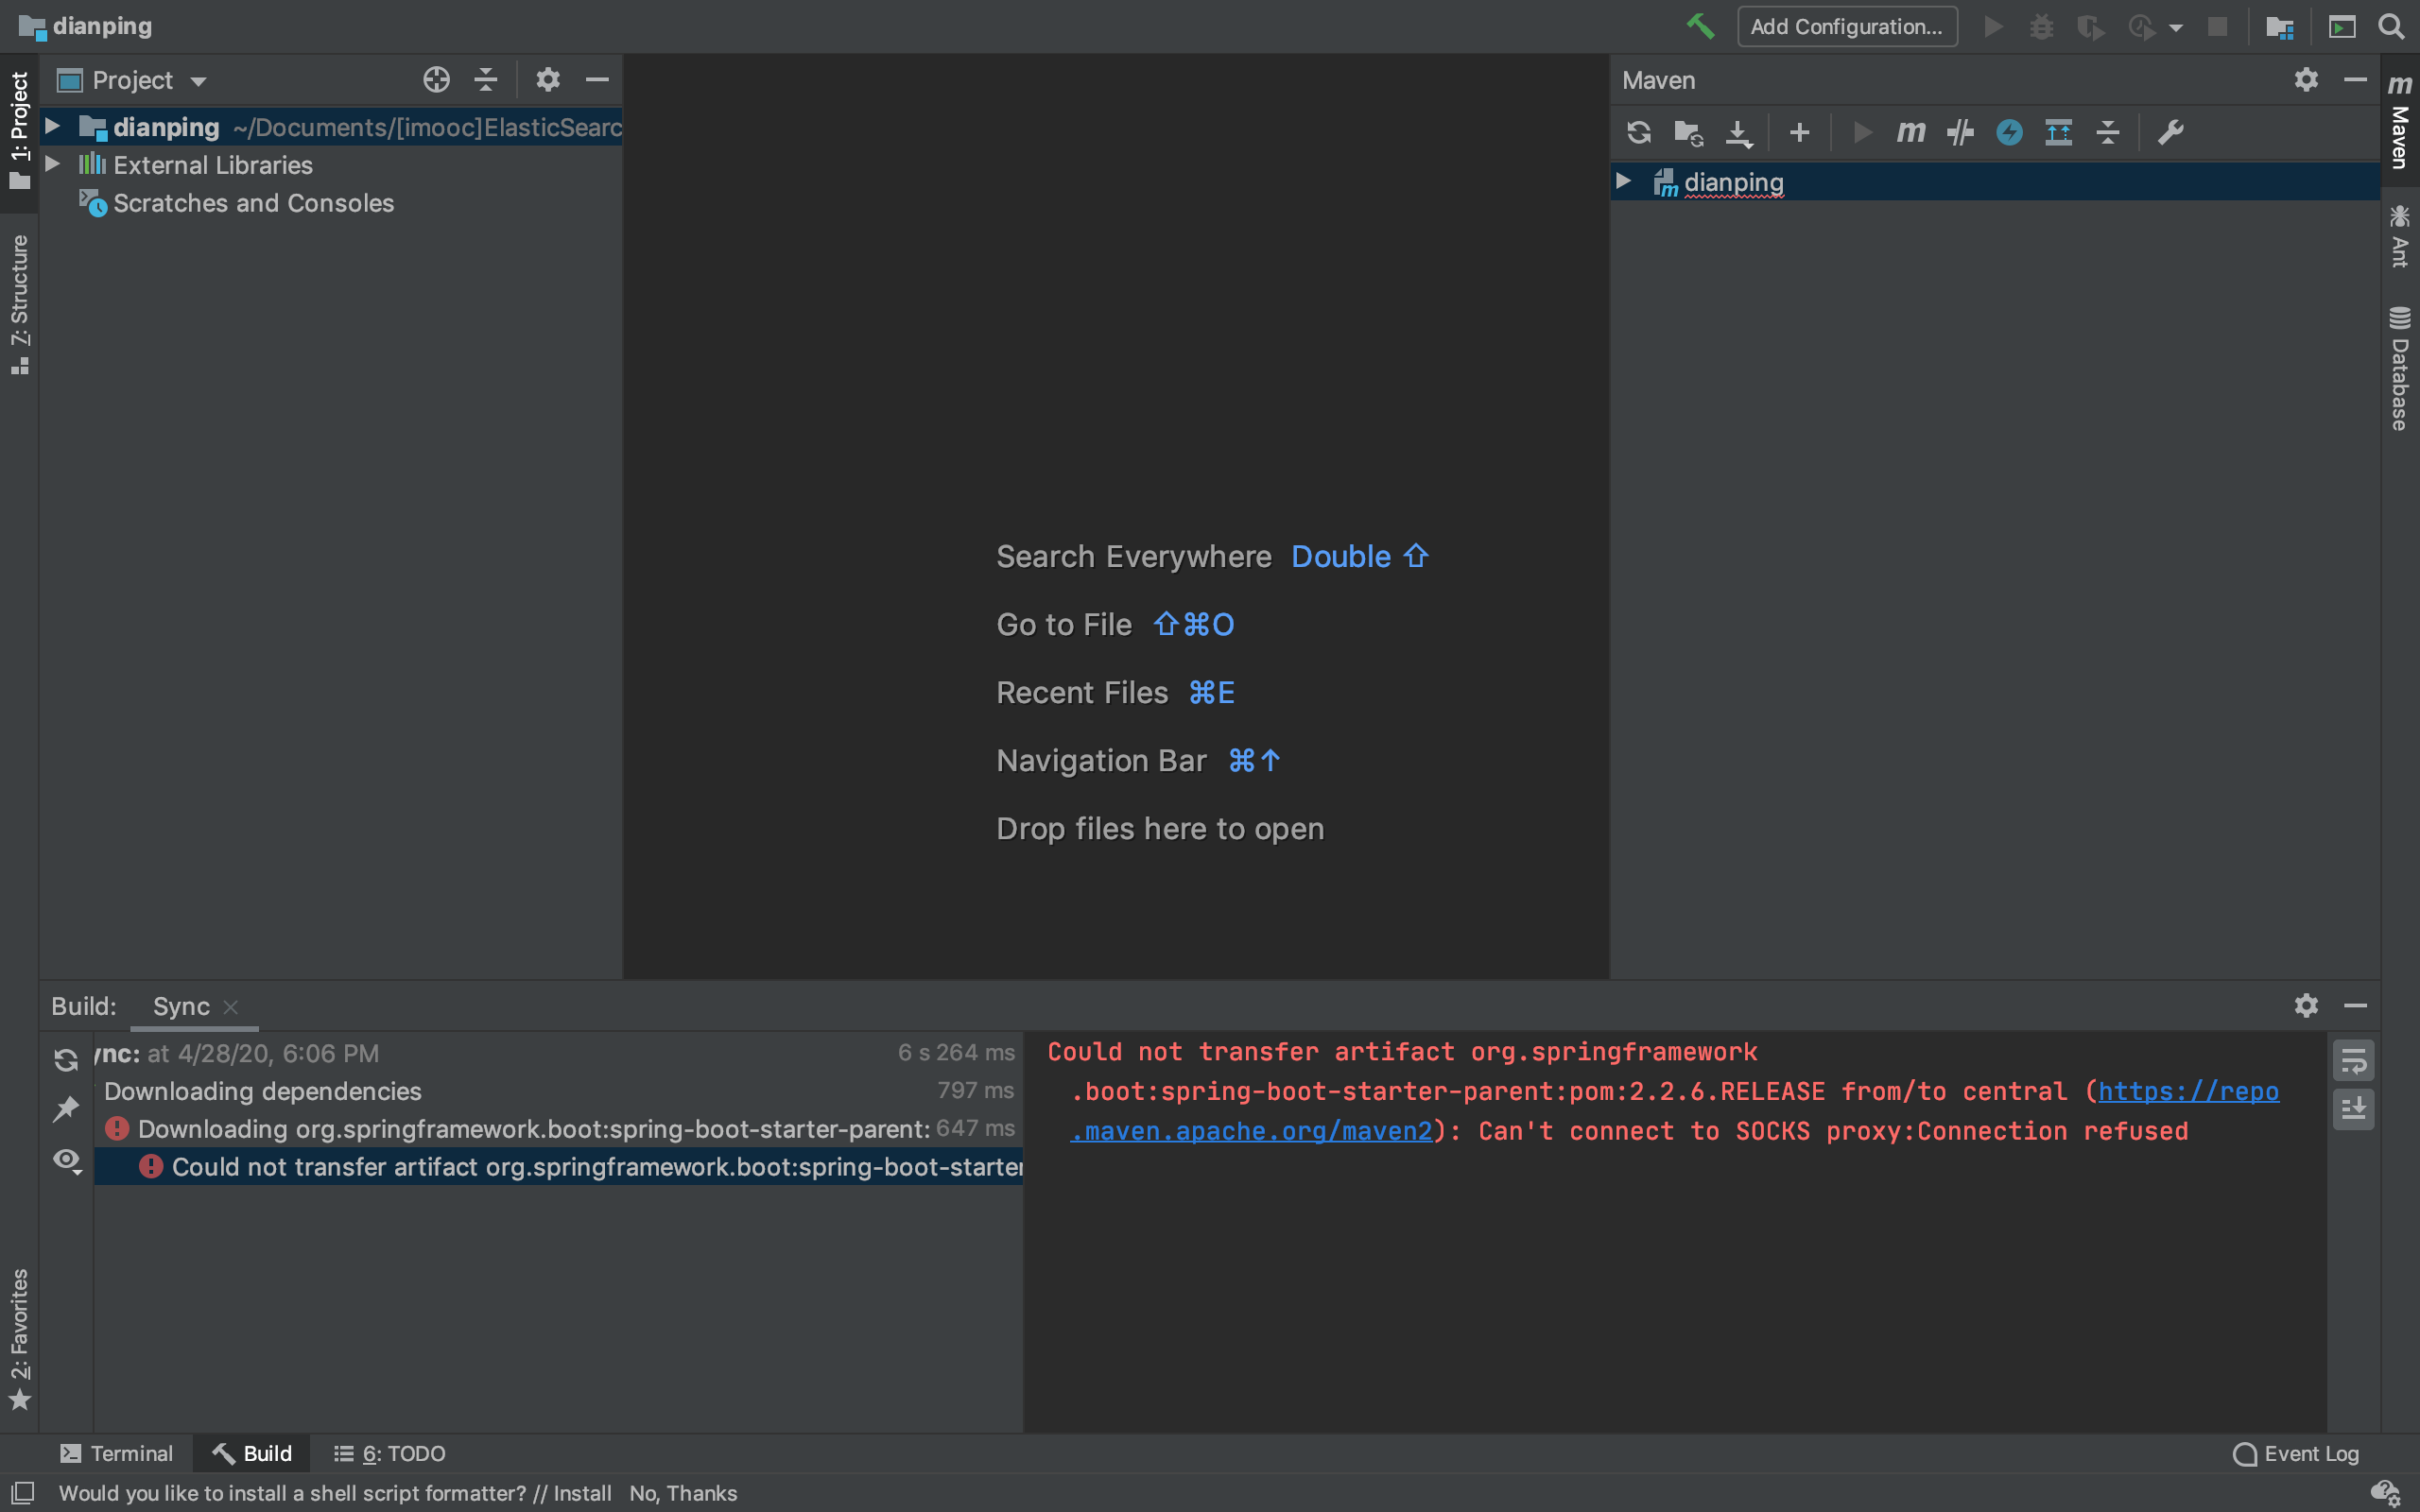2420x1512 pixels.
Task: Open the Database side tab
Action: tap(2400, 369)
